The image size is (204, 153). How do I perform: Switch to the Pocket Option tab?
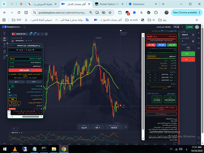tap(109, 4)
